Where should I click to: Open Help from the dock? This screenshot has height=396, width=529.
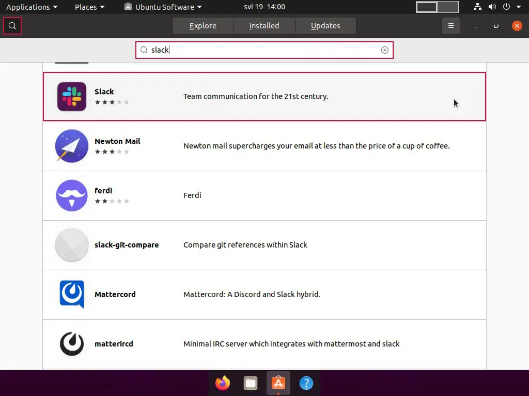306,383
